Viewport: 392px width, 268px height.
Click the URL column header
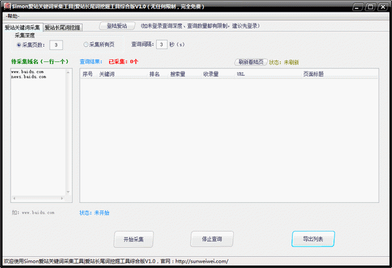[242, 74]
